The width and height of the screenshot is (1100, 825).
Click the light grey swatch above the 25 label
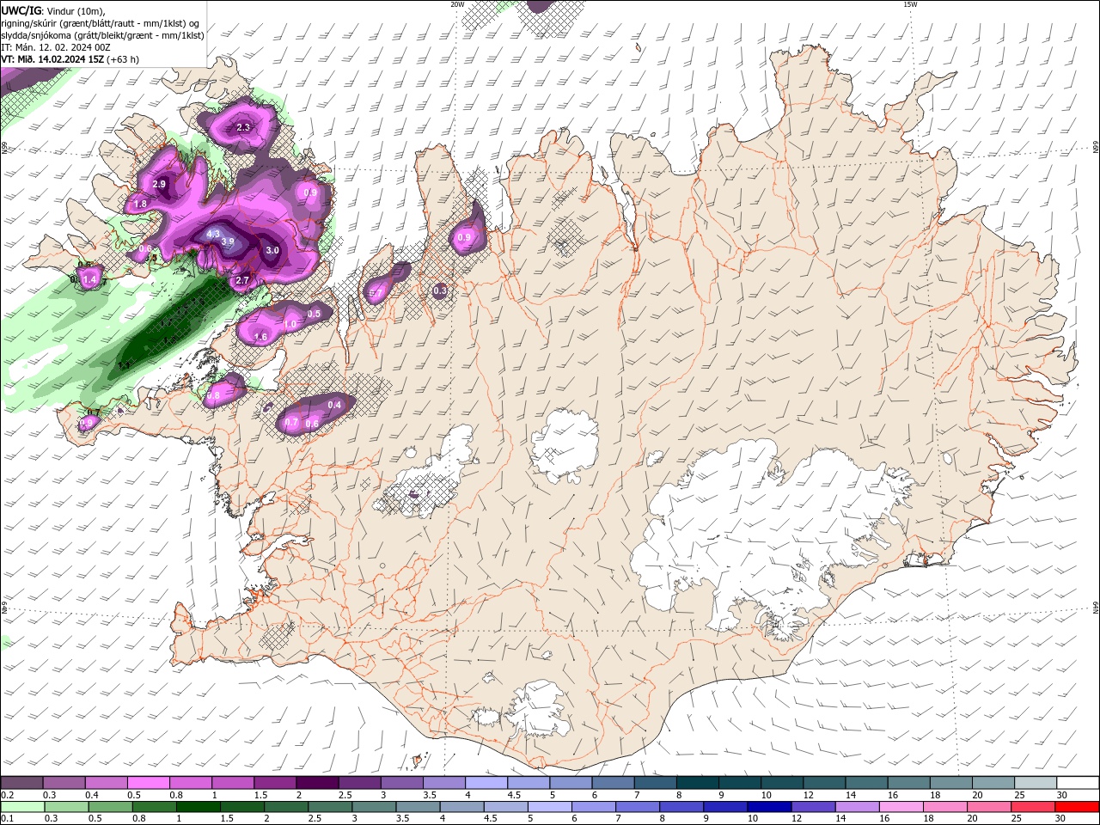(x=1035, y=783)
